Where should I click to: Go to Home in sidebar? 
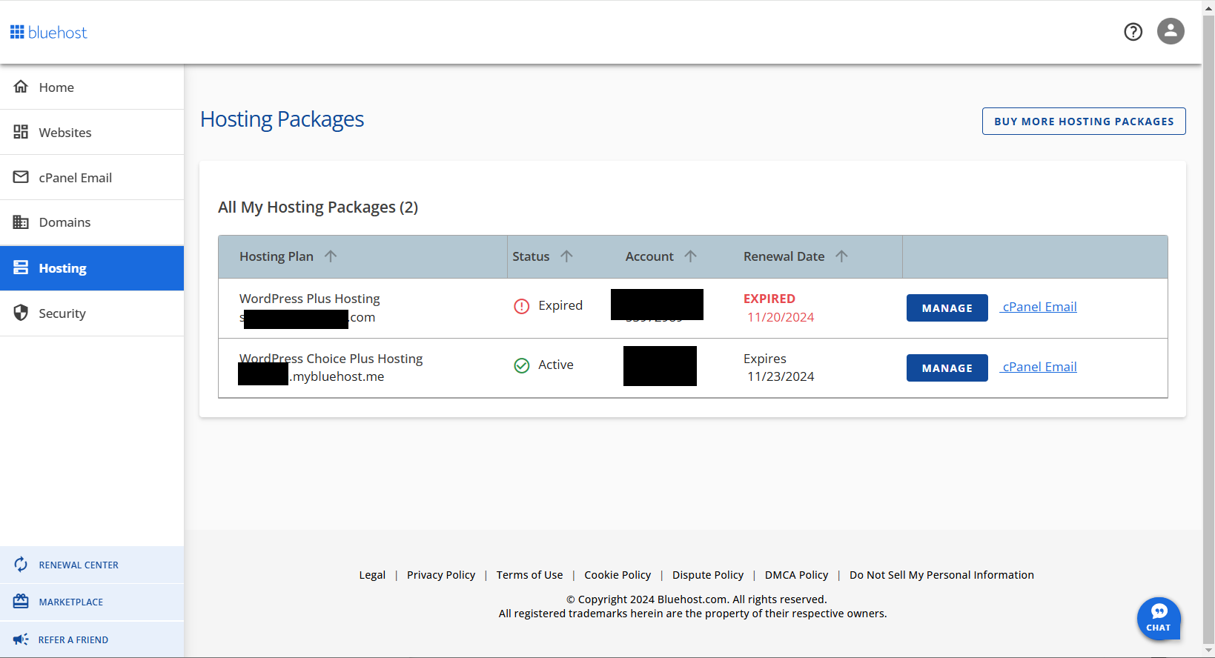pyautogui.click(x=92, y=87)
